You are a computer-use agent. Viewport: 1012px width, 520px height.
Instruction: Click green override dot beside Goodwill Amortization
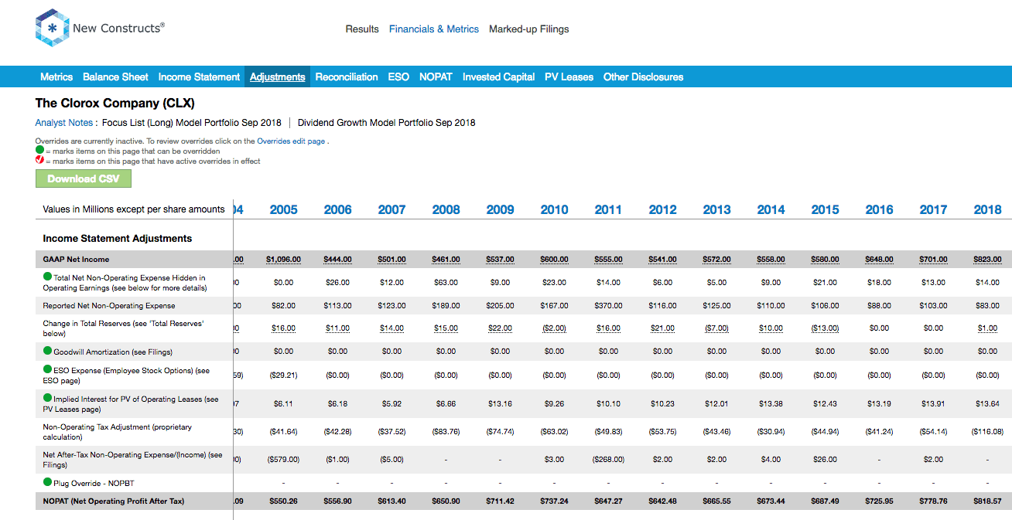[47, 351]
